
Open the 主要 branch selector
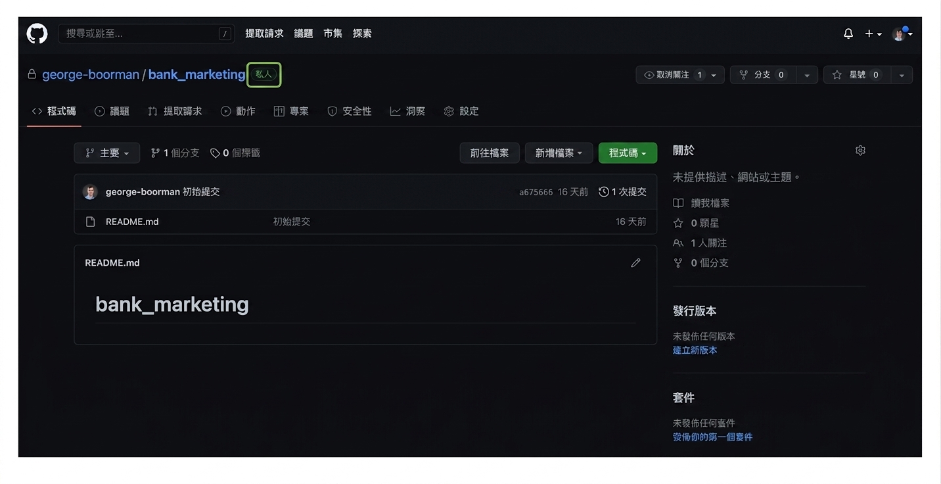click(107, 153)
